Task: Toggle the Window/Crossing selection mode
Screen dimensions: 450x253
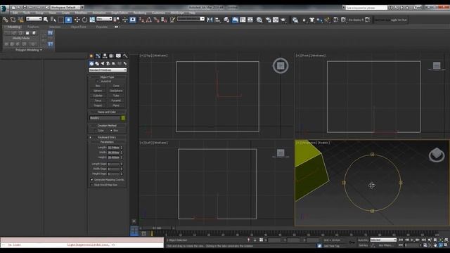Action: (68, 20)
